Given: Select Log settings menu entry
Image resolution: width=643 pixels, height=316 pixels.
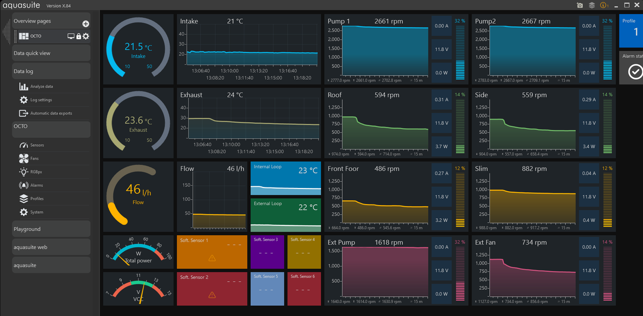Looking at the screenshot, I should (x=41, y=100).
